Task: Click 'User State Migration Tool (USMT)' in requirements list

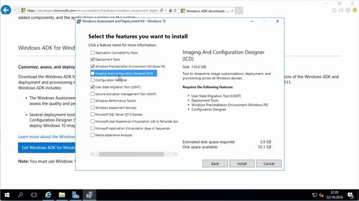Action: [216, 96]
